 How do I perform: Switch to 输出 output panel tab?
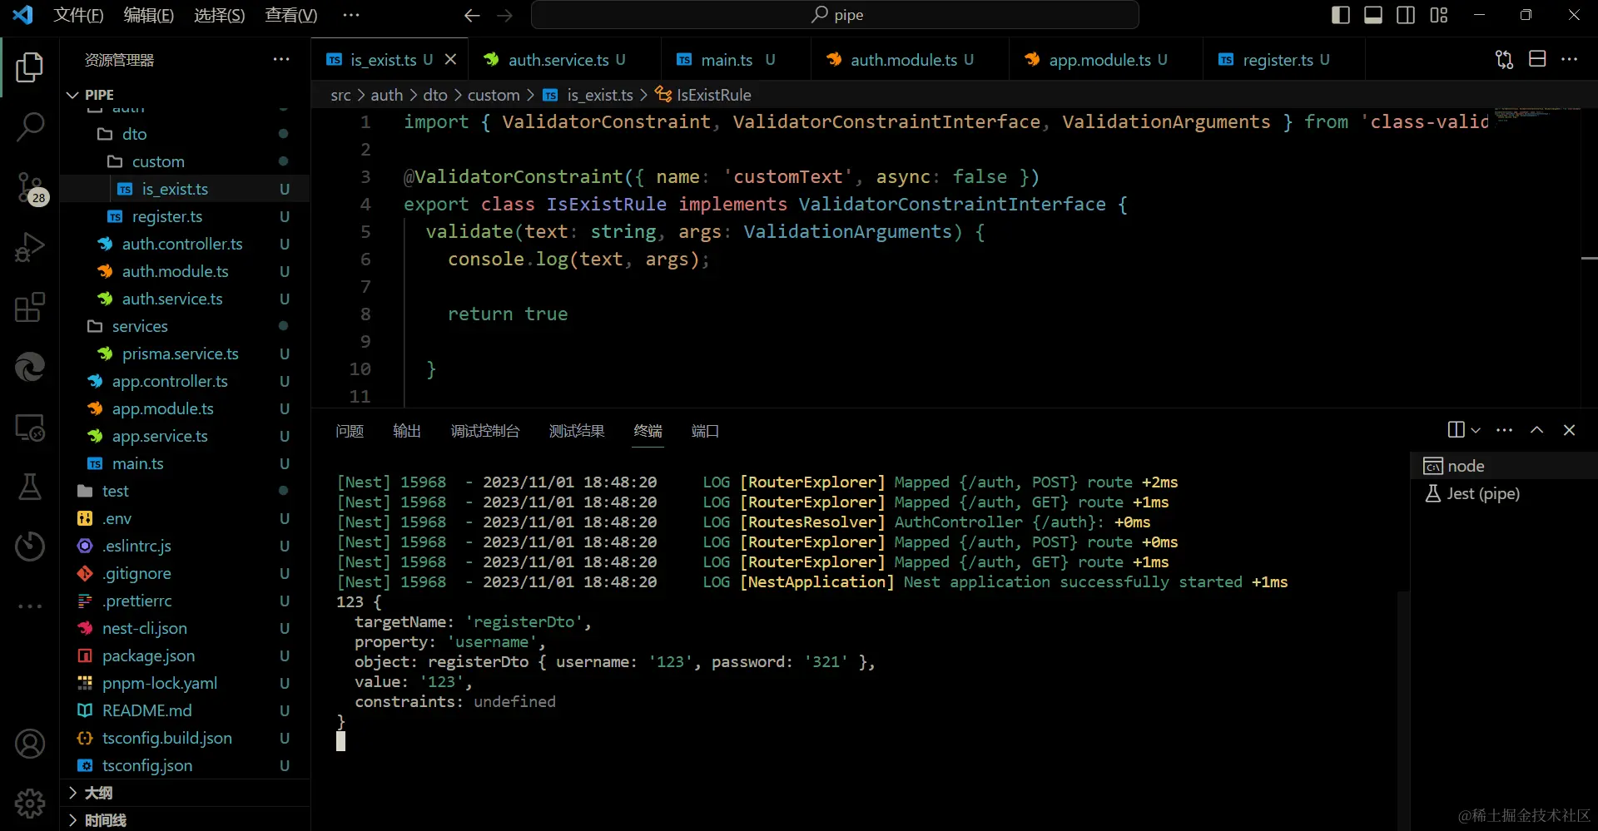tap(407, 431)
